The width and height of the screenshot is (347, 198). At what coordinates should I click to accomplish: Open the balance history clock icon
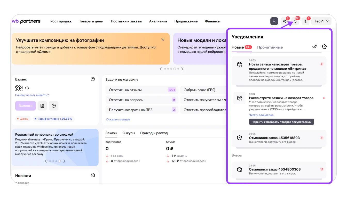coord(54,106)
